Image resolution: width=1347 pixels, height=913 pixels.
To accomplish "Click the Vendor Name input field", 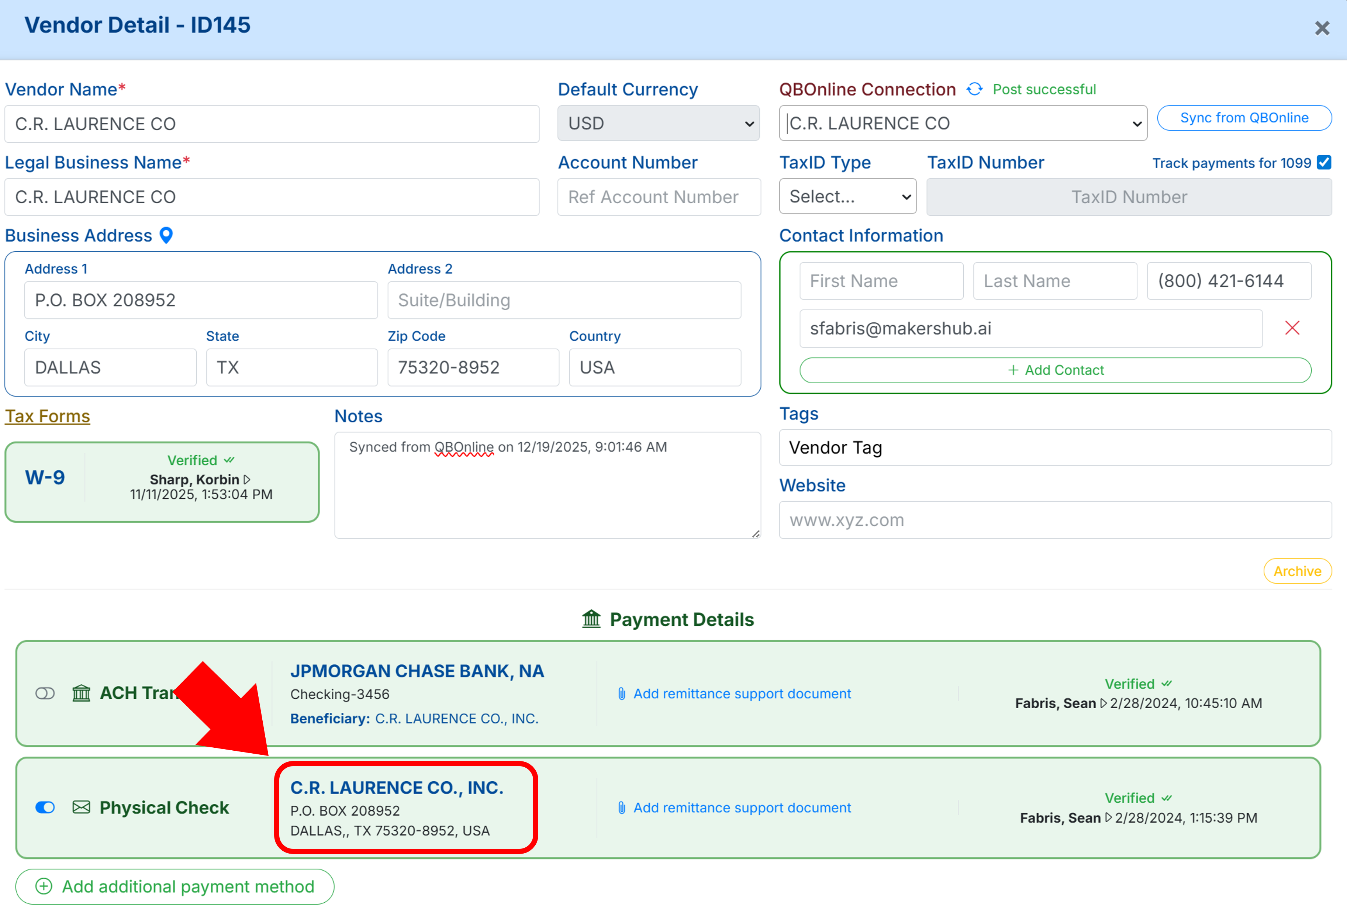I will coord(272,124).
